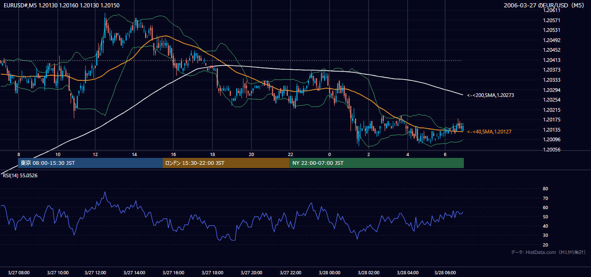This screenshot has height=277, width=591.
Task: Click RSI scale value 80
Action: [546, 189]
